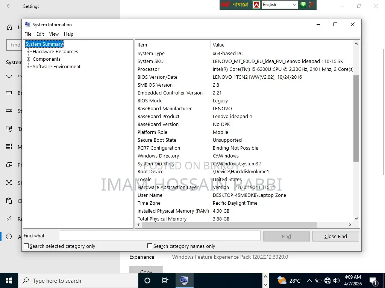Click the scroll down arrow in details pane
Viewport: 385px width, 288px height.
point(356,219)
